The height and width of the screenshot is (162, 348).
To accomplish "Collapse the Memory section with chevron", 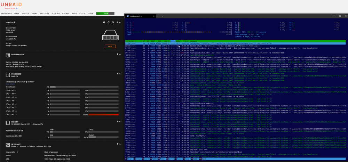I will point(120,122).
